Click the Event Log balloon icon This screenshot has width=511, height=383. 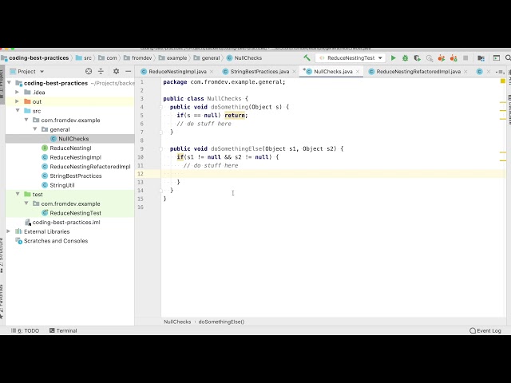473,330
